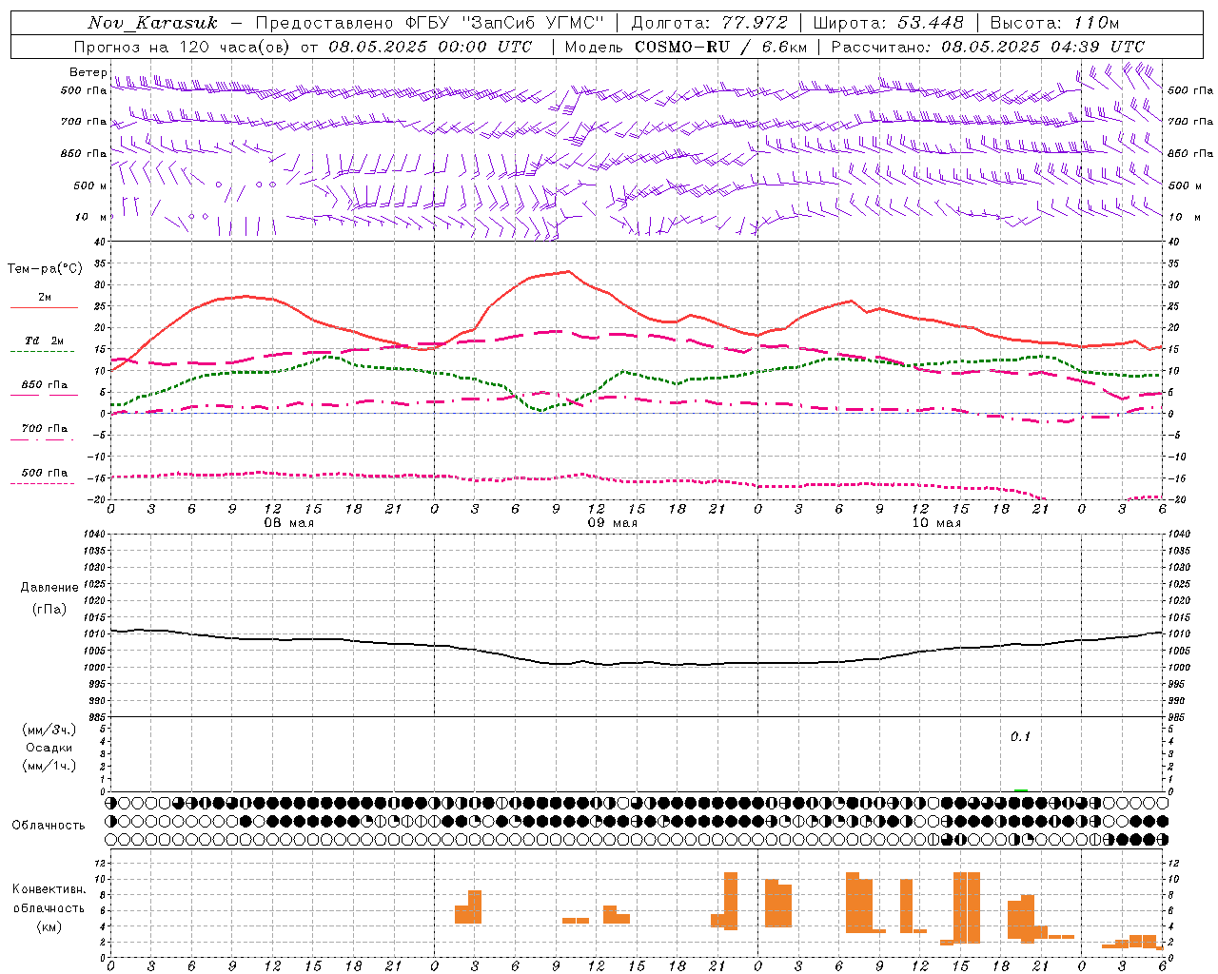Click the 09 мая date label

tap(613, 523)
